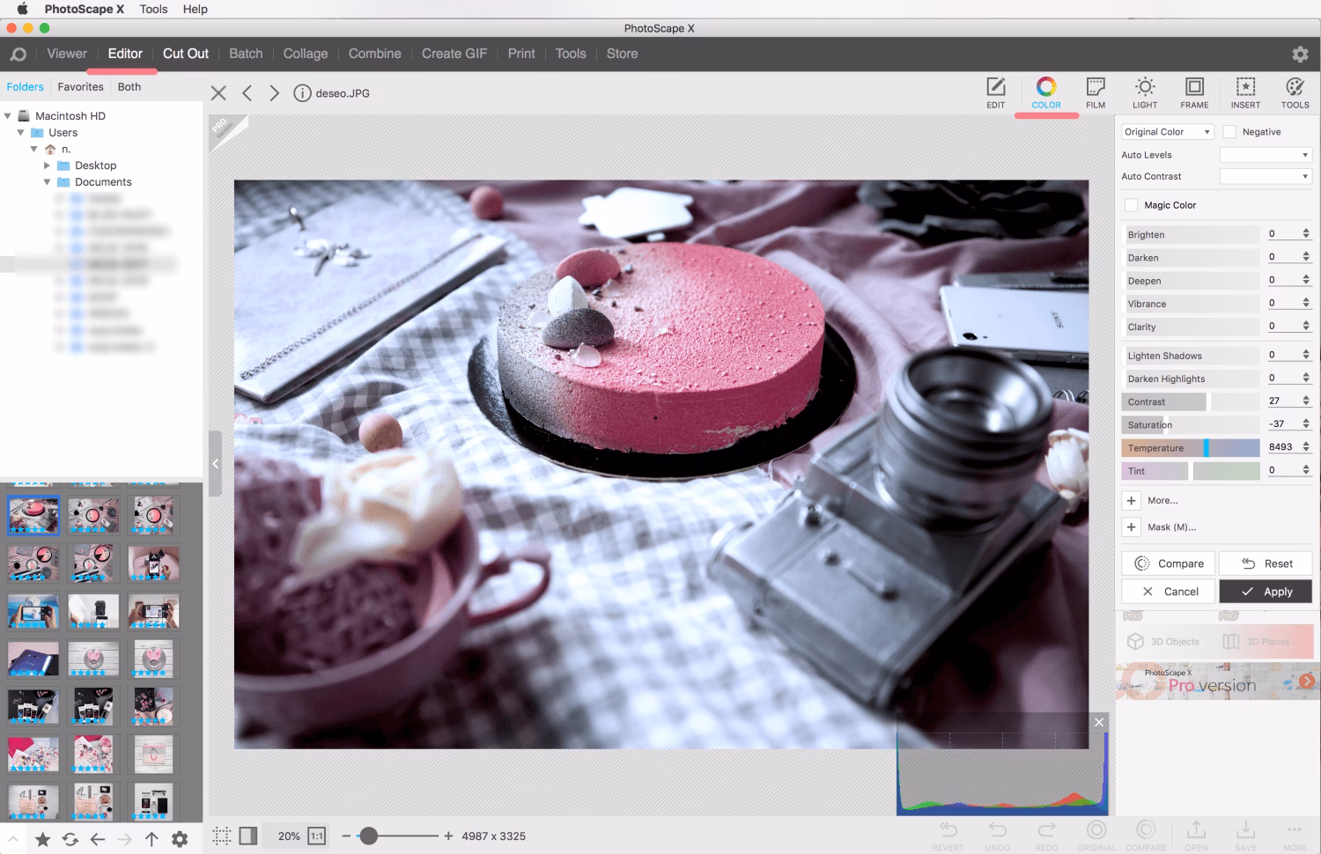Open the LIGHT effects panel
Image resolution: width=1321 pixels, height=854 pixels.
[x=1145, y=92]
